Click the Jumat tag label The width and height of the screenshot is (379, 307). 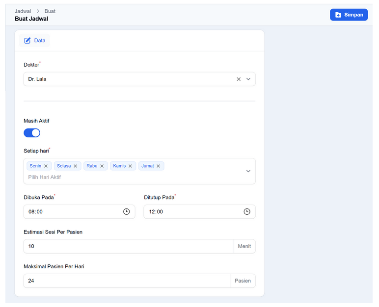[x=147, y=166]
